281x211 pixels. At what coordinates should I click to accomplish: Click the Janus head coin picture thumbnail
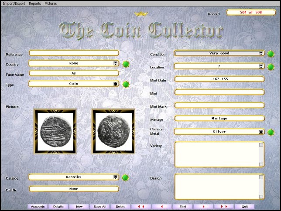pos(113,131)
